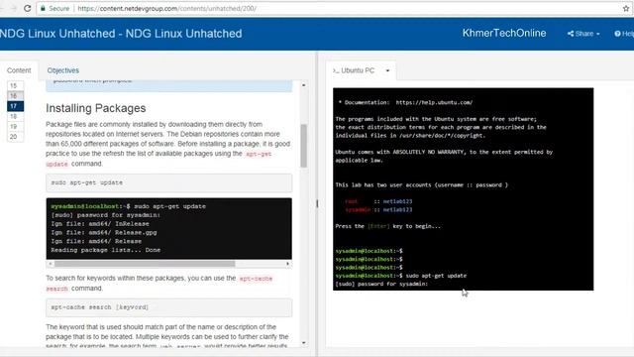Click the 'Reading package lists... Done' line
The image size is (634, 357).
[x=106, y=250]
